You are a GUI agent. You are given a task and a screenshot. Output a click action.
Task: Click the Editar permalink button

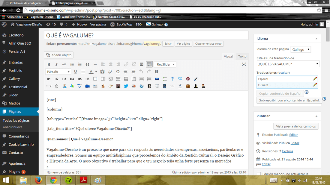point(168,44)
